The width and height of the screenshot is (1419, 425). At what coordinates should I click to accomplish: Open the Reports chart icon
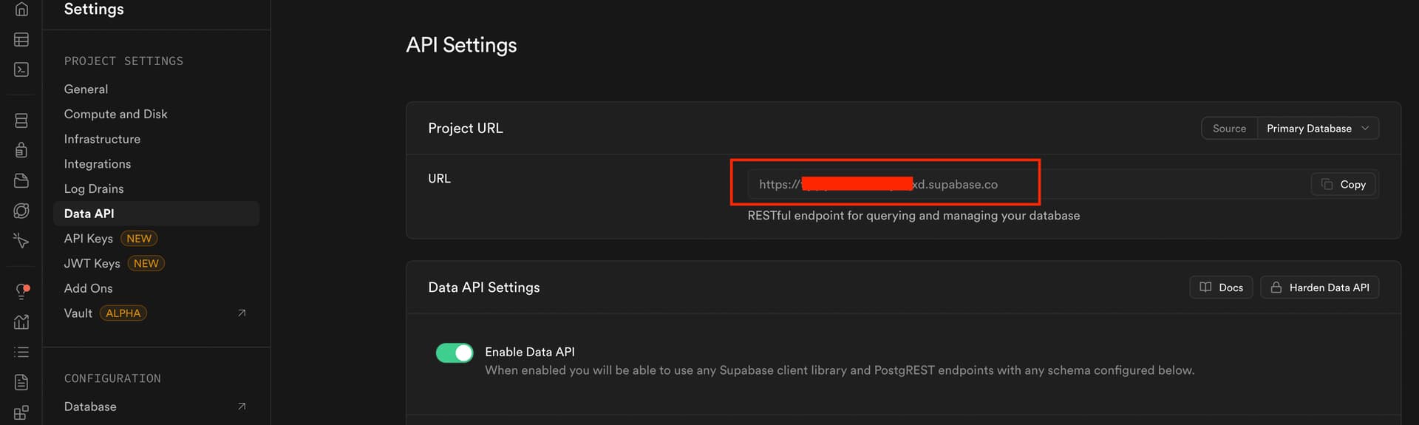coord(21,322)
